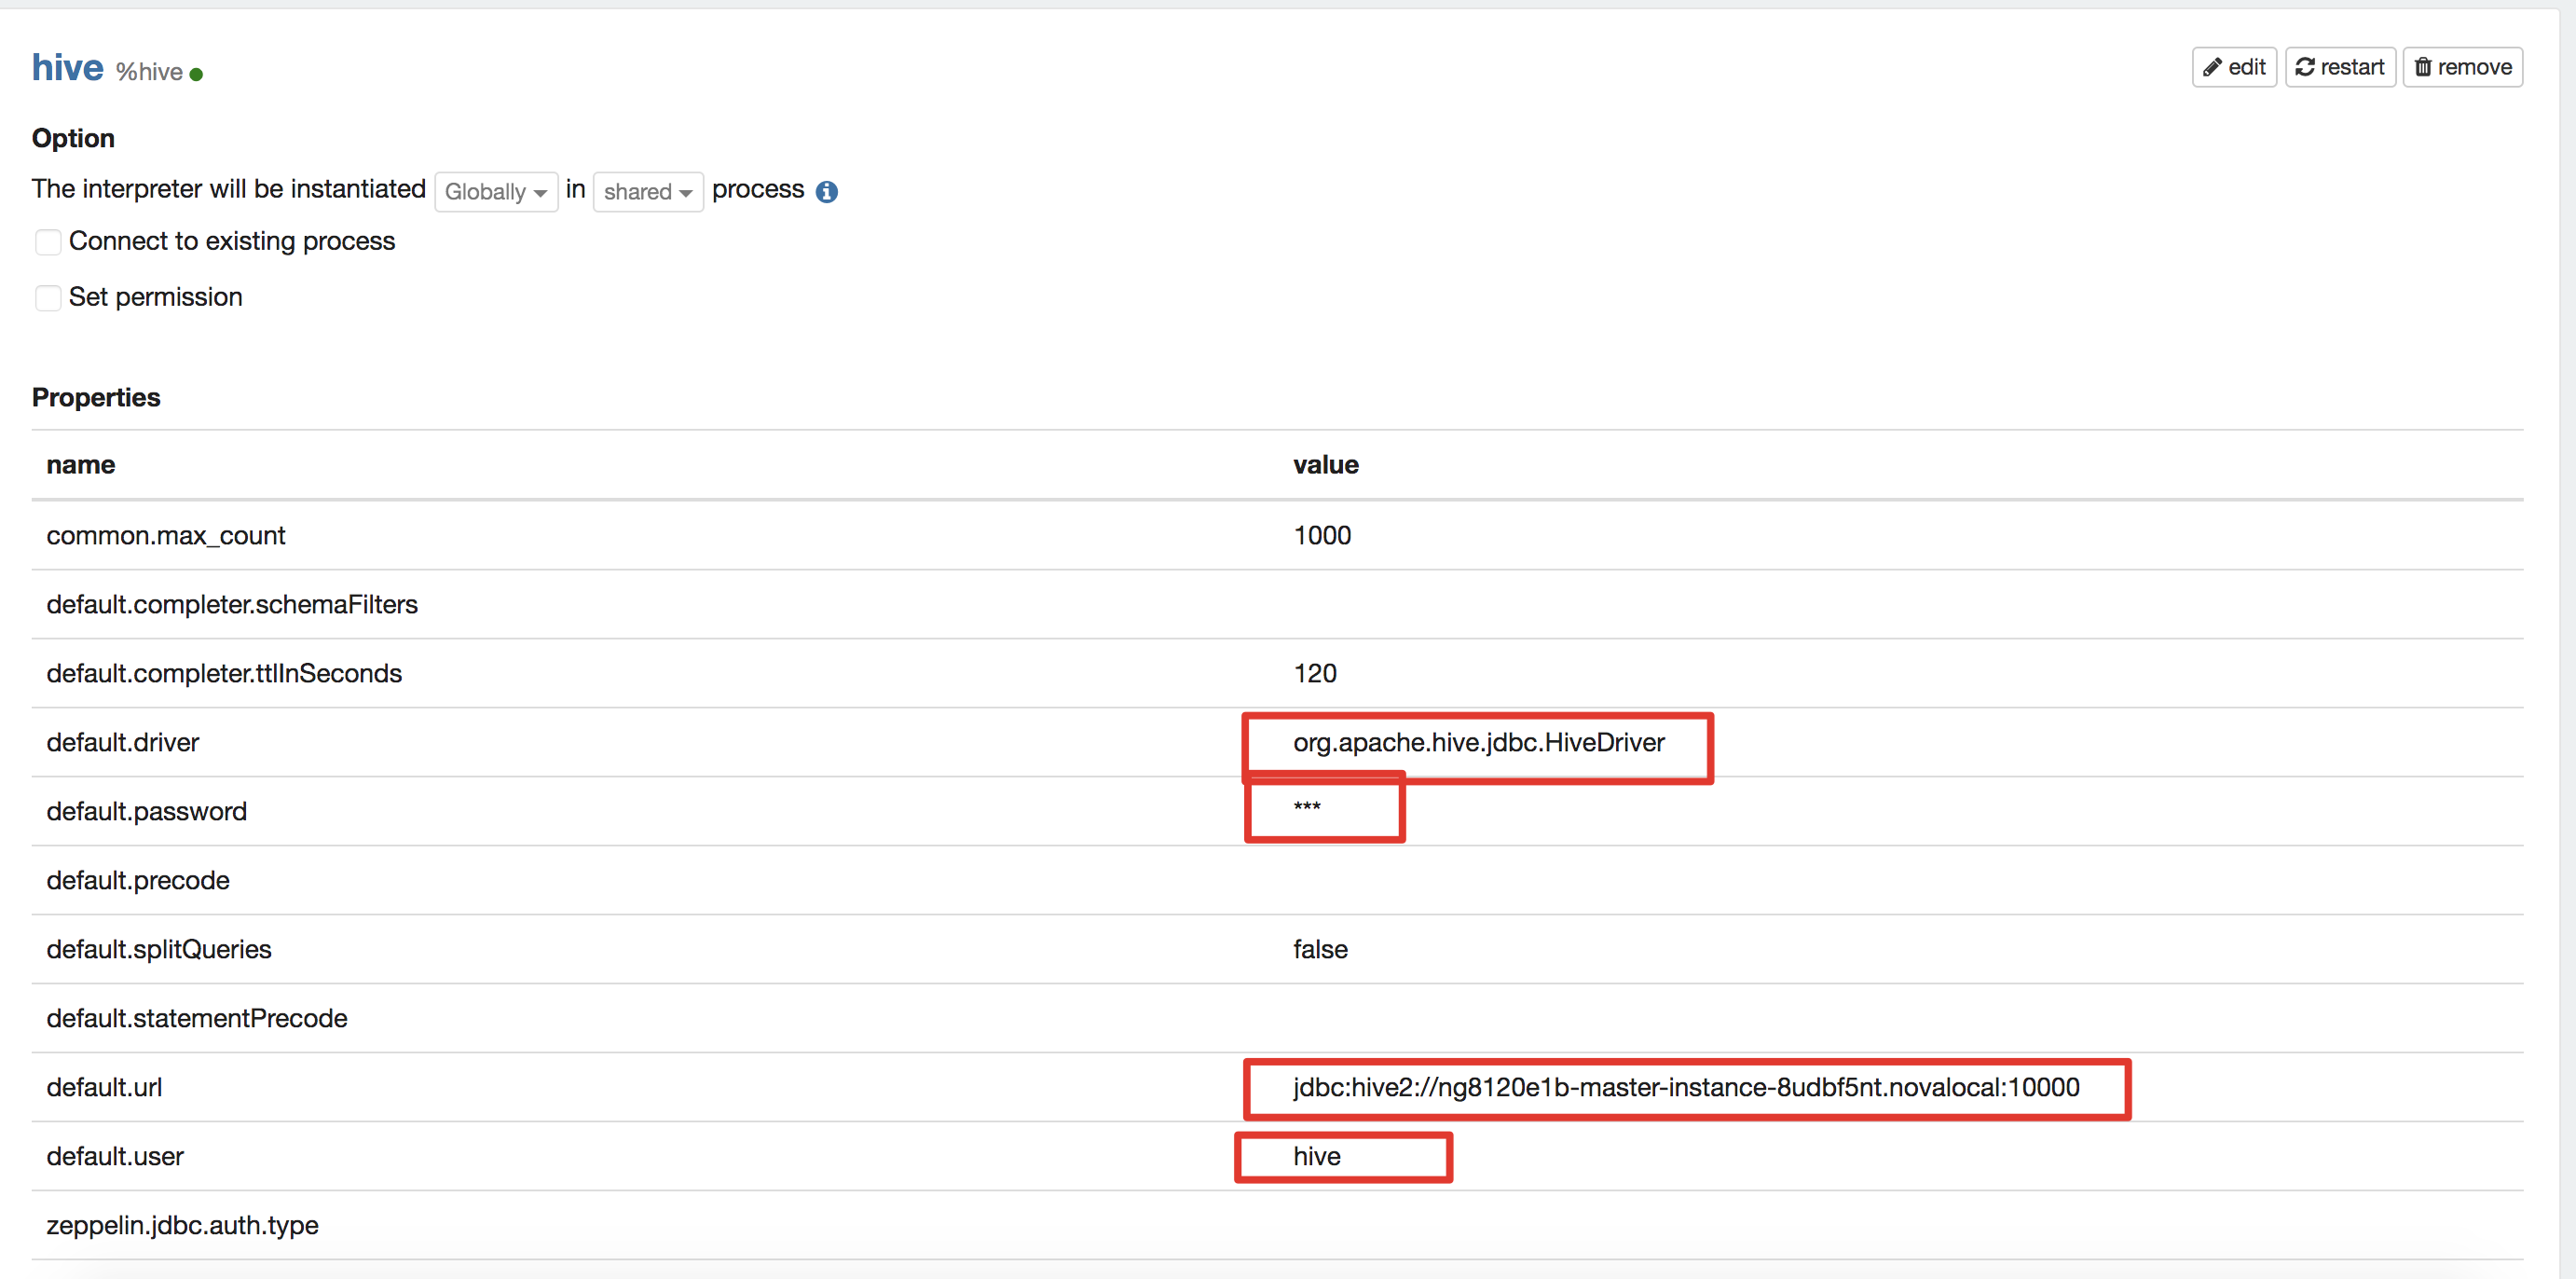Click the value 120
The image size is (2576, 1279).
(x=1315, y=673)
